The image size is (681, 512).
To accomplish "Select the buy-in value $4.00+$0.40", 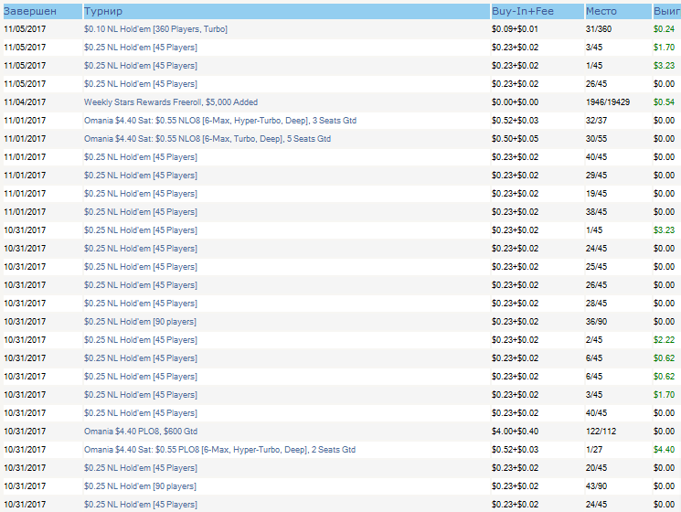I will coord(516,432).
